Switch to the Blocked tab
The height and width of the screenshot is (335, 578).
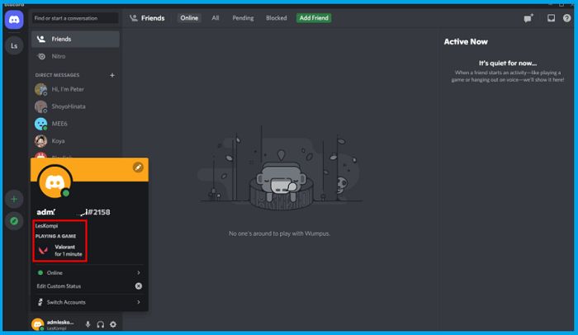point(276,17)
